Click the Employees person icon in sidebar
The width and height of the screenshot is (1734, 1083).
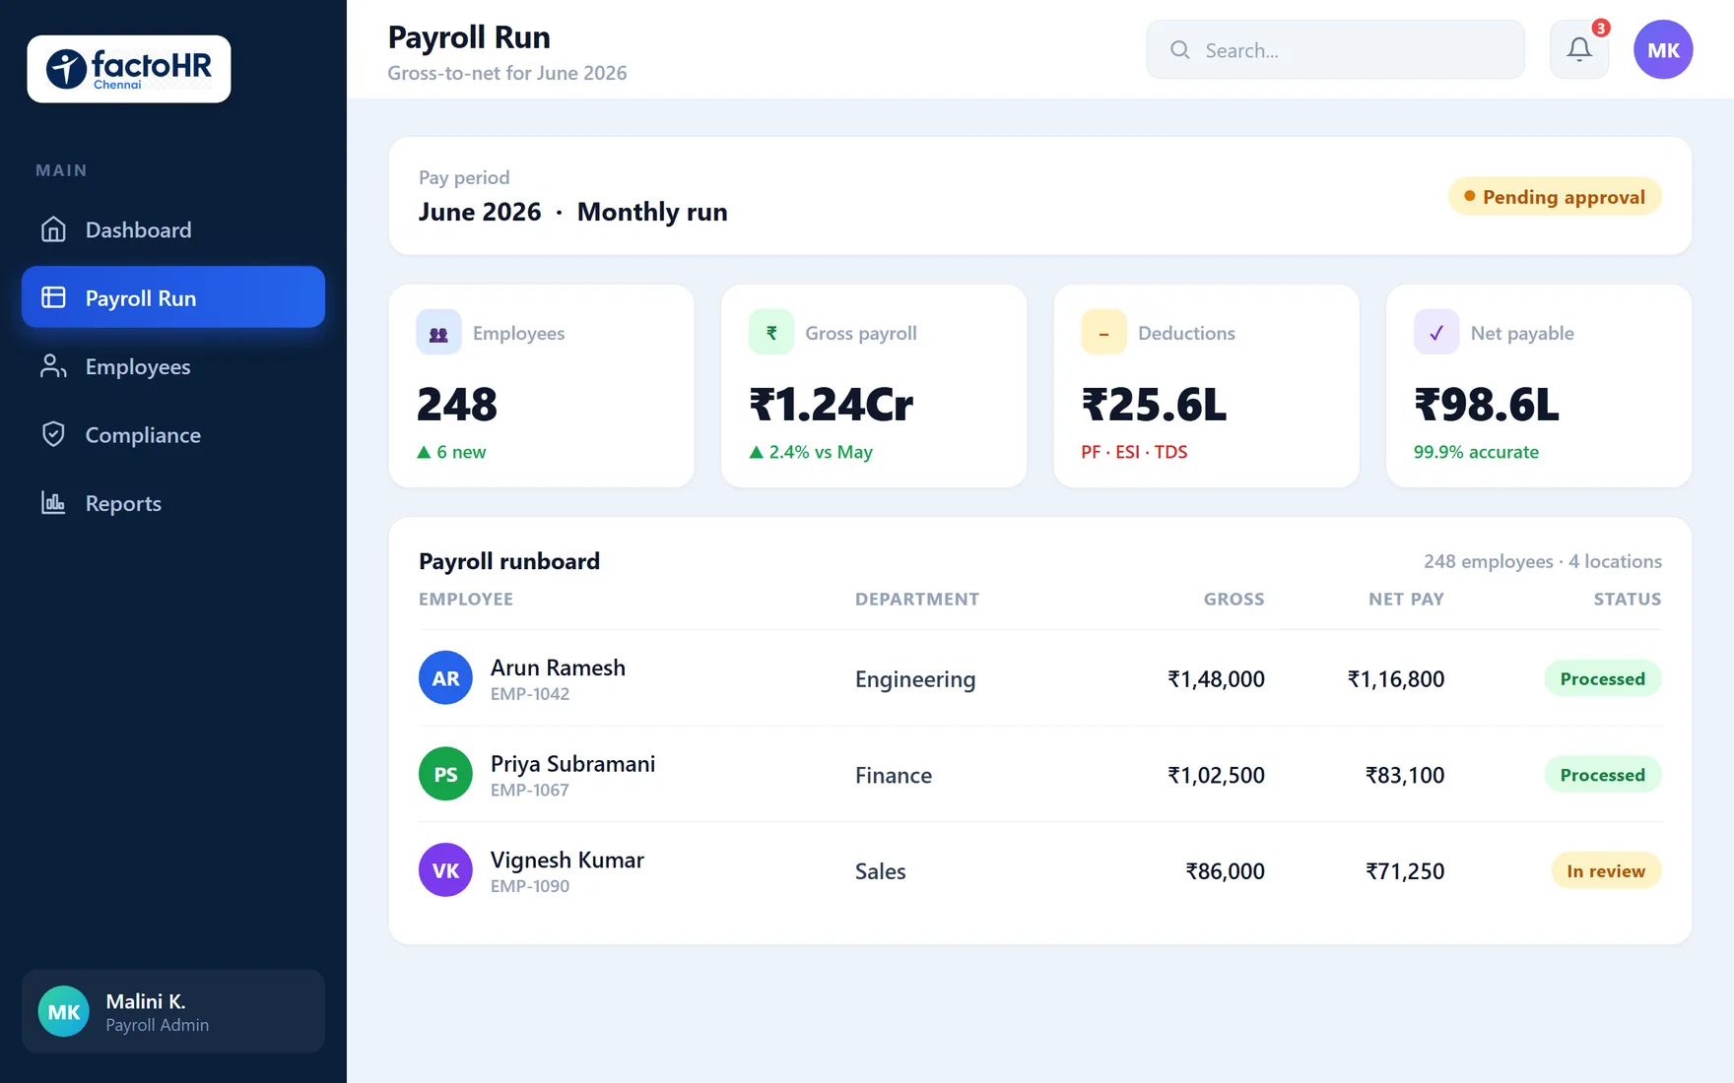(53, 366)
